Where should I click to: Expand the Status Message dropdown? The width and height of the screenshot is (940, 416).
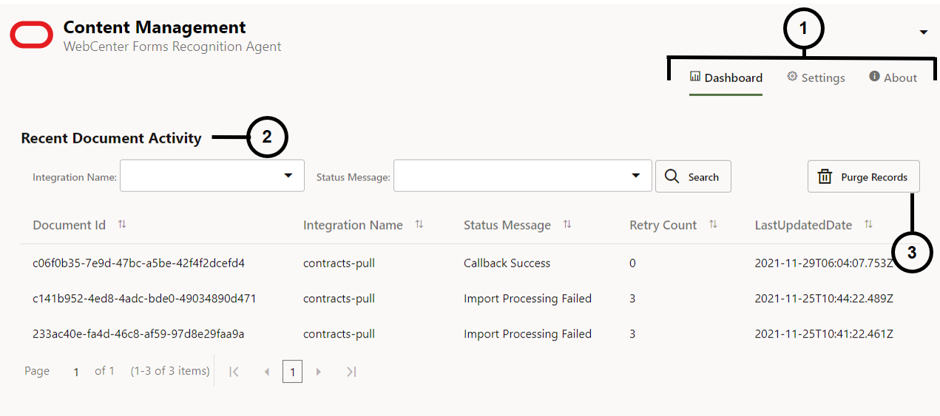click(x=636, y=176)
